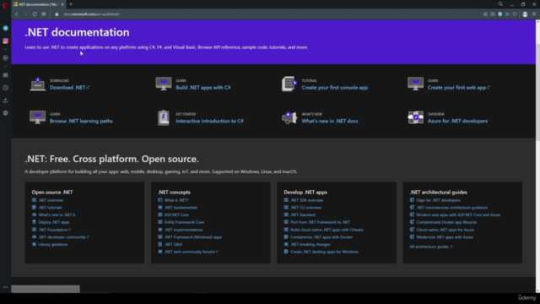Open the ad blocker shield icon
Image resolution: width=540 pixels, height=304 pixels.
tap(500, 14)
